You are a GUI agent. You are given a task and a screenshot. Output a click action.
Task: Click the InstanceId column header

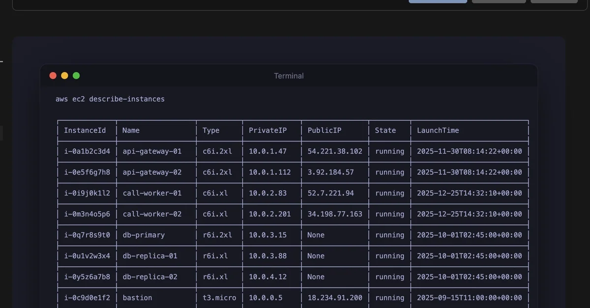point(86,130)
